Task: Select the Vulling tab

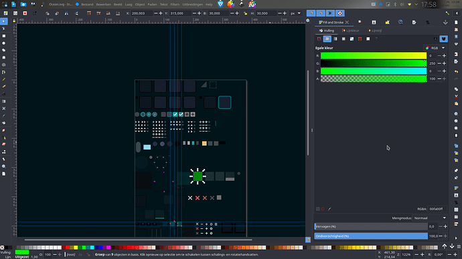Action: coord(327,31)
